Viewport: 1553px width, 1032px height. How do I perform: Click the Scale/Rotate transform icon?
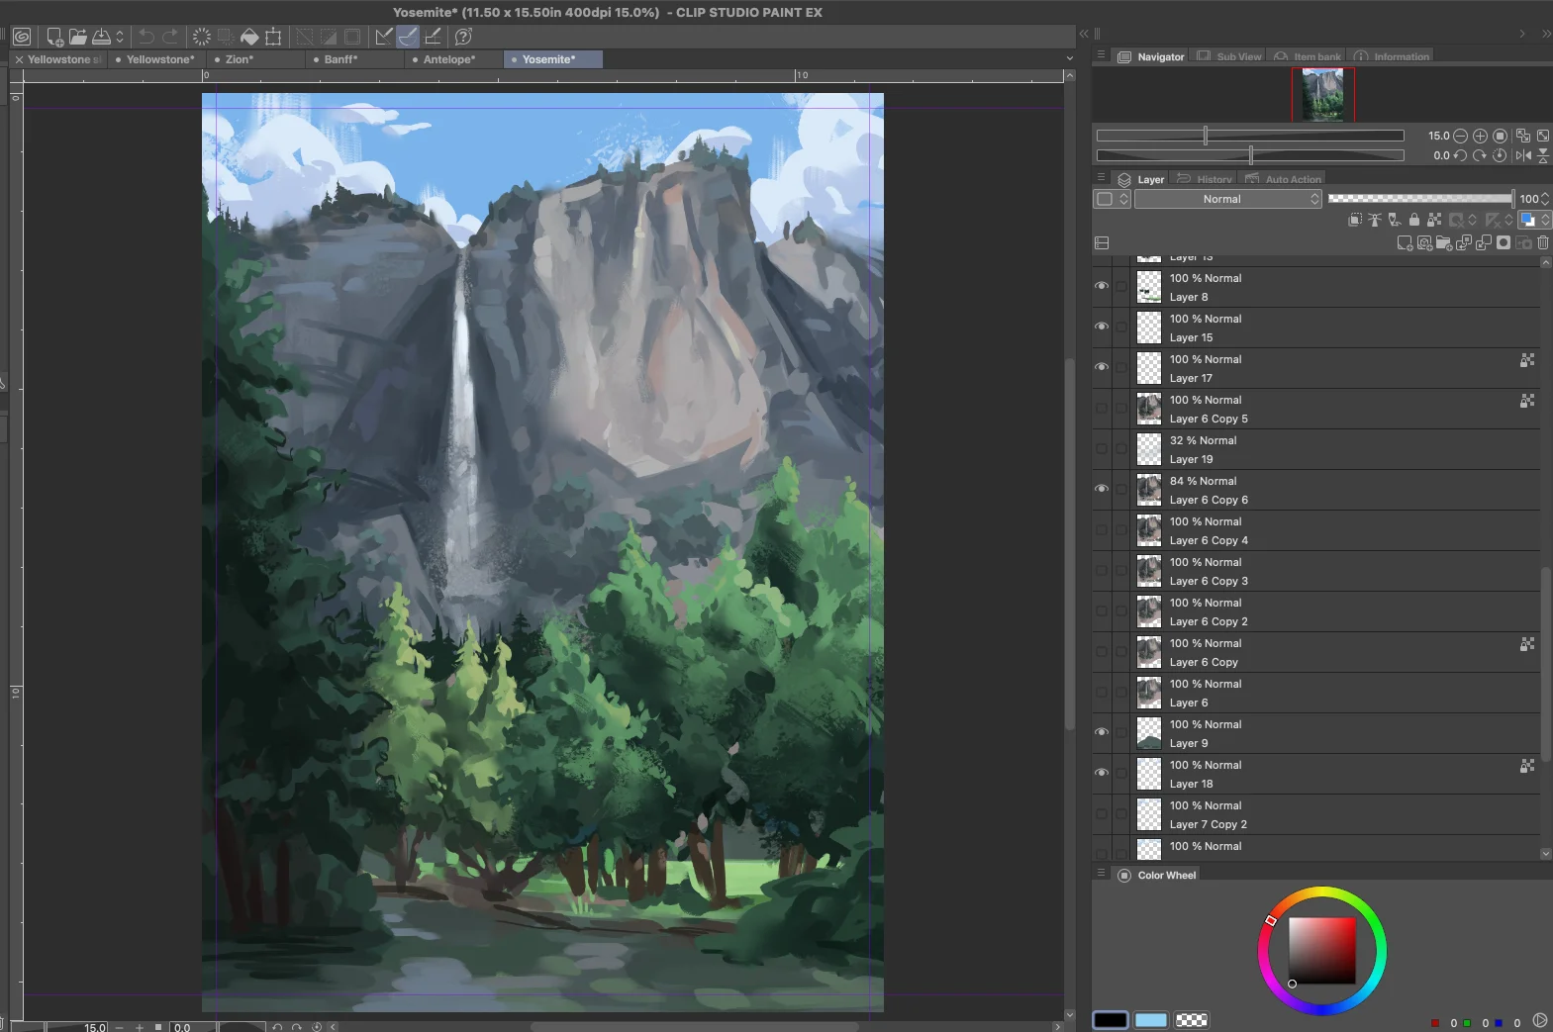pos(273,37)
